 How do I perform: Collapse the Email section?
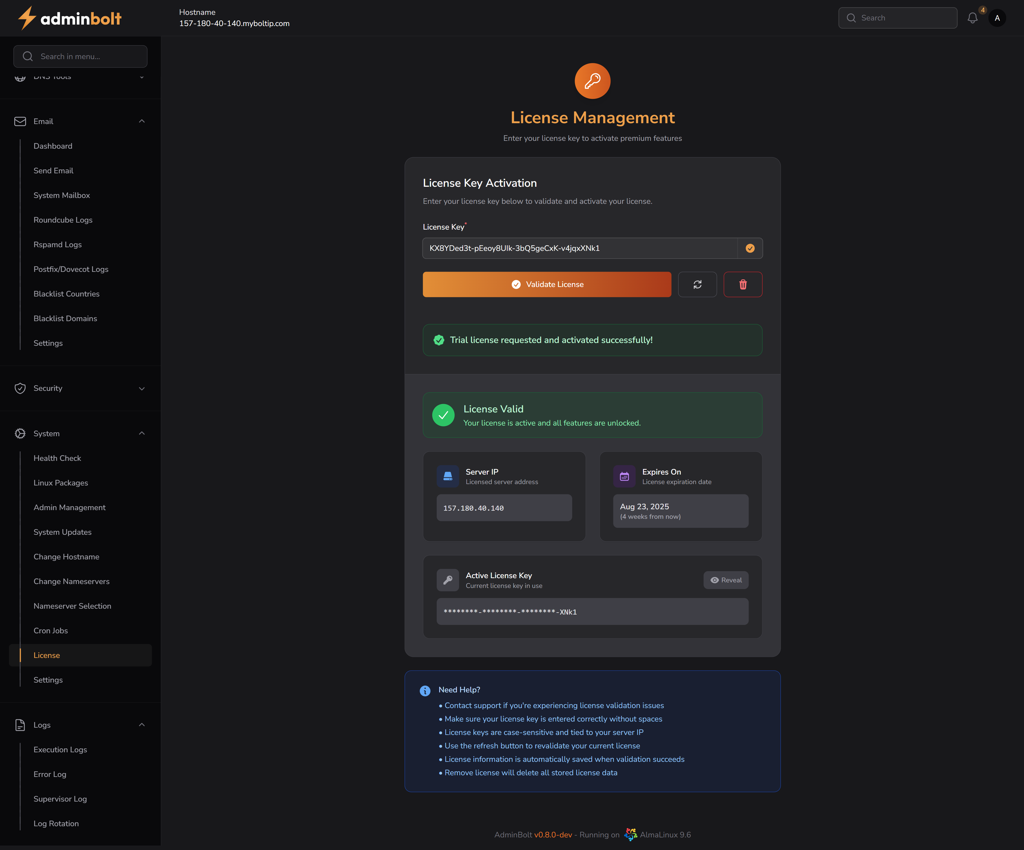[x=141, y=122]
